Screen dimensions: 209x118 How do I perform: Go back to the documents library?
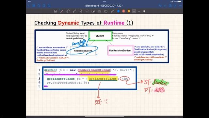click(28, 6)
